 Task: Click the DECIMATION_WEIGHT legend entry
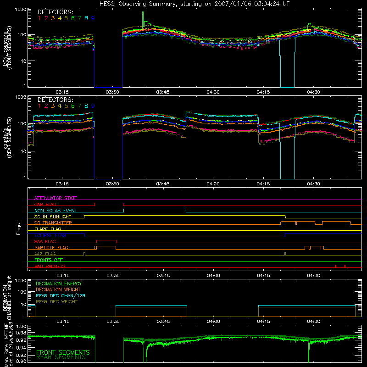tap(58, 290)
